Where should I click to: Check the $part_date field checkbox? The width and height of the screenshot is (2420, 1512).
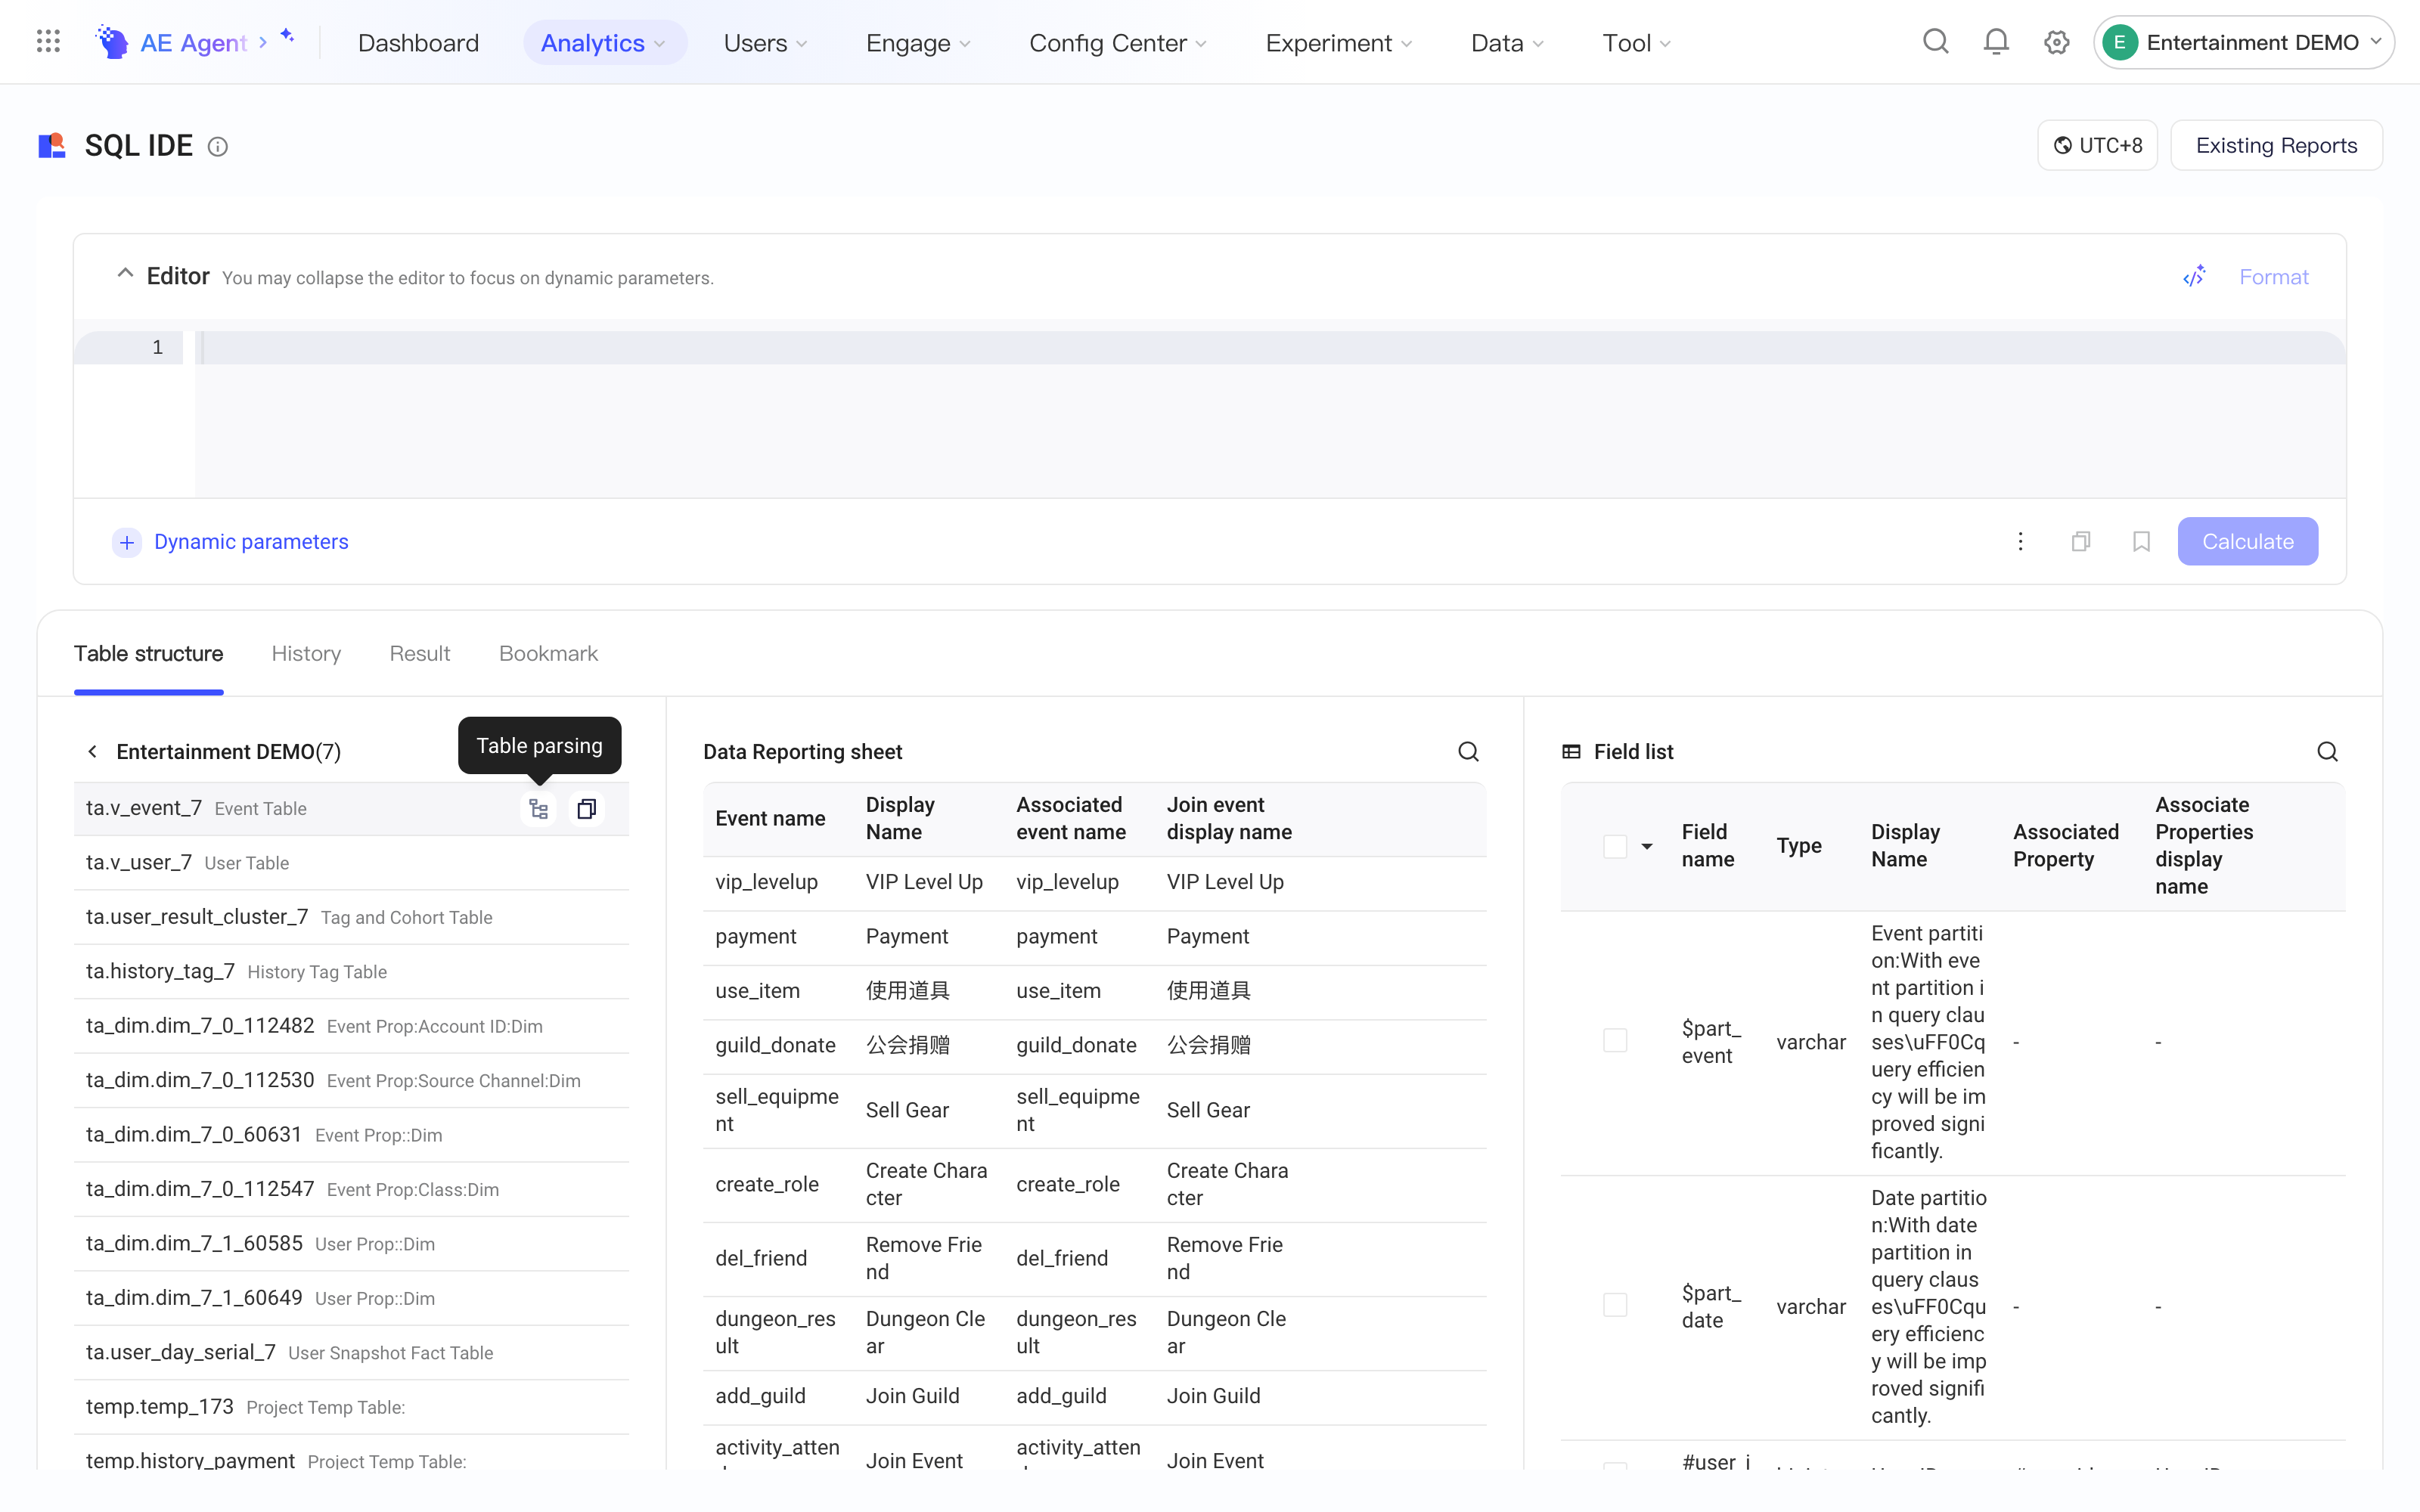[1614, 1305]
